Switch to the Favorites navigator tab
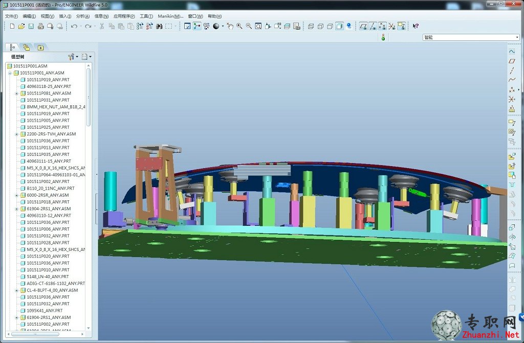 point(40,48)
